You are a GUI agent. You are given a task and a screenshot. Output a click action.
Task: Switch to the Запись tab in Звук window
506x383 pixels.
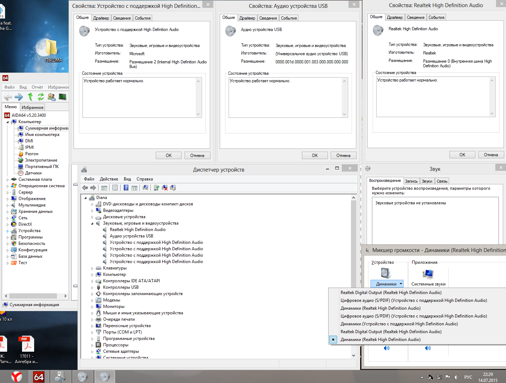(x=411, y=181)
